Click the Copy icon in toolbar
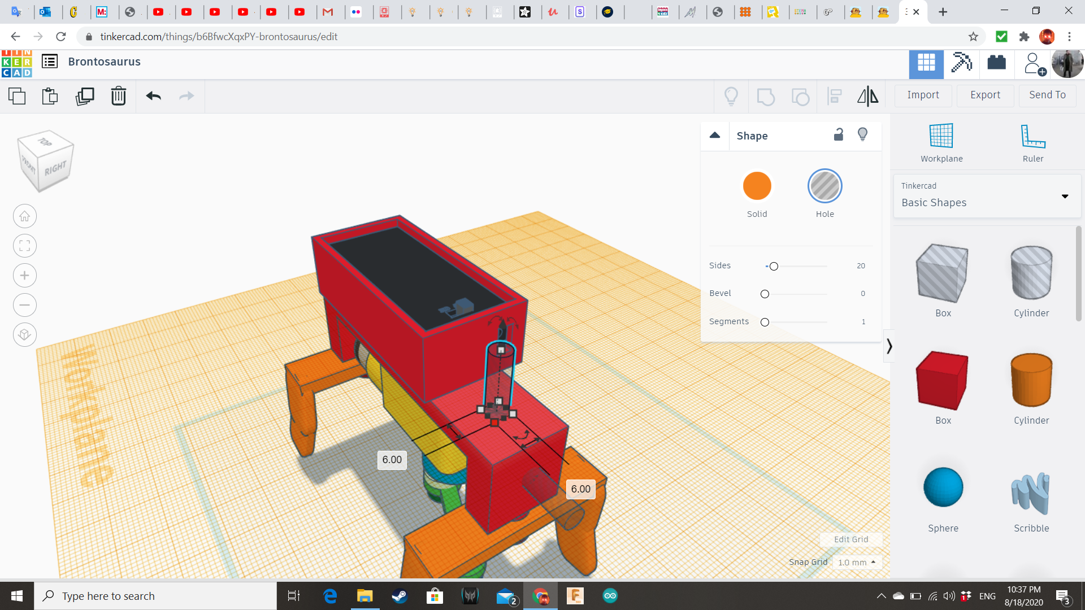 click(17, 96)
